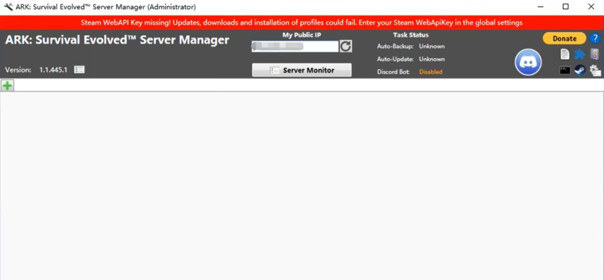Open the Discord community icon
This screenshot has width=604, height=280.
pos(528,63)
